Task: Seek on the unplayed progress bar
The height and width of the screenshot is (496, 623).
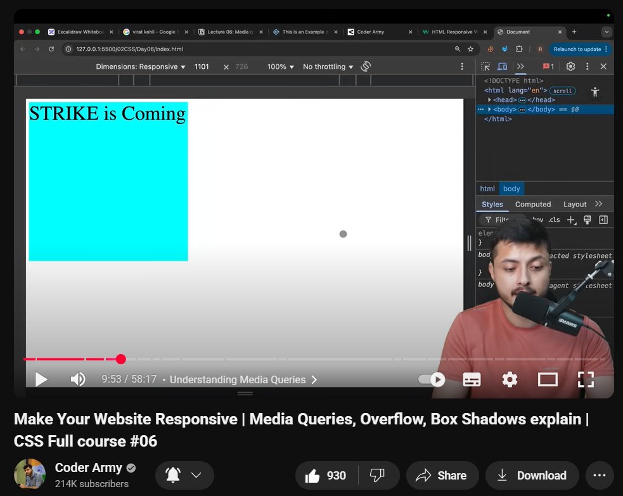Action: (x=366, y=359)
